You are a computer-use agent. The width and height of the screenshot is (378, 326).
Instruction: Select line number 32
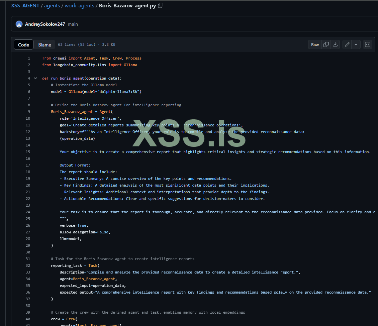[28, 265]
